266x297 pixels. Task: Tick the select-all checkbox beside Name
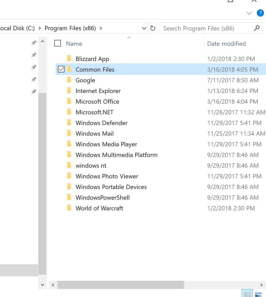pos(58,43)
